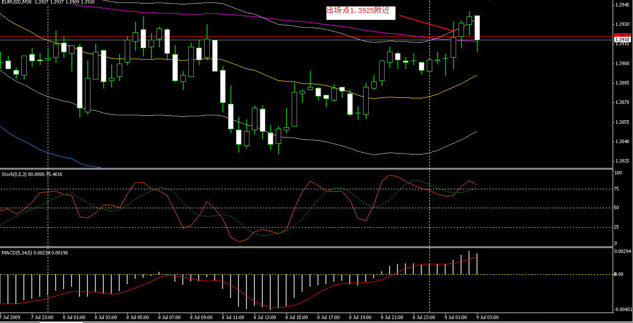633x323 pixels.
Task: Click price axis label 1.3900
Action: coord(623,64)
